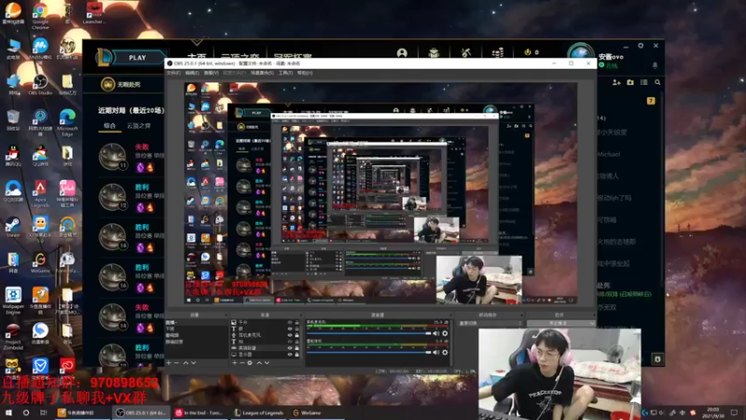
Task: Open the first 失败 match in League history
Action: pos(131,157)
